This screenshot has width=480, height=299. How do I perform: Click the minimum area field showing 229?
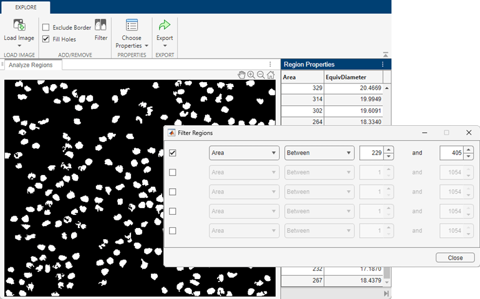click(x=372, y=153)
